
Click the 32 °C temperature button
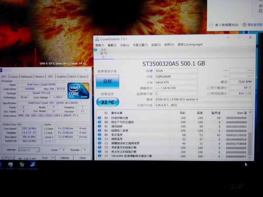coord(108,102)
